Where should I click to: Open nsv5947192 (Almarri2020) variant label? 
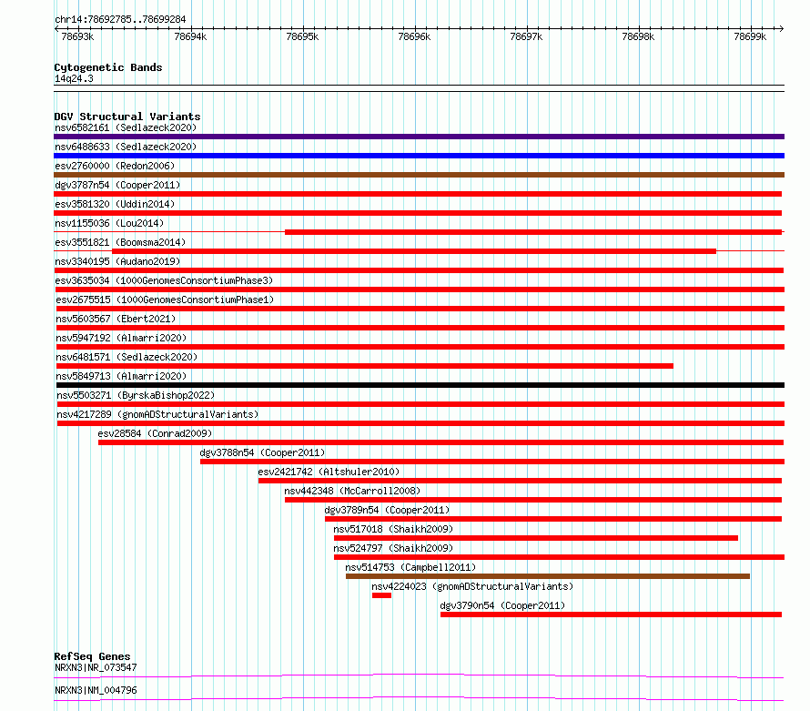click(x=121, y=338)
